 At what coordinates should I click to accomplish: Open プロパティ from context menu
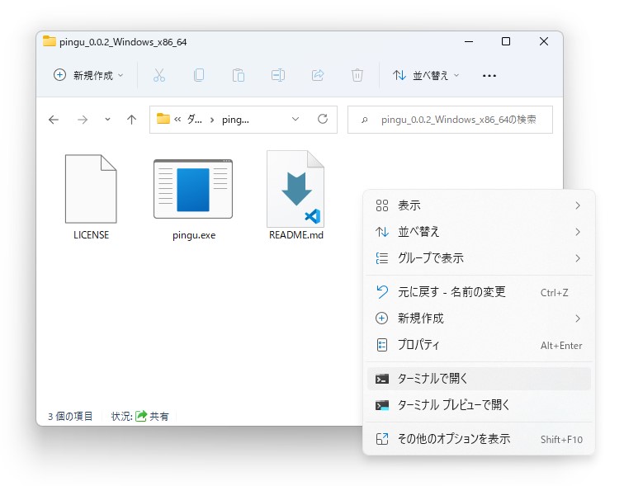(479, 345)
